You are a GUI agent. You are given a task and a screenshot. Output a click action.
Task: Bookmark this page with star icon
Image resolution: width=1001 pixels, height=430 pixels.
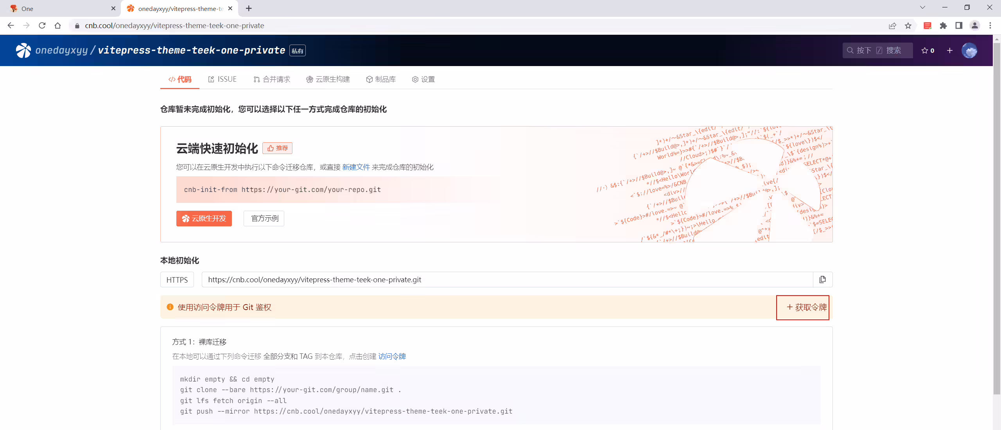click(x=908, y=25)
